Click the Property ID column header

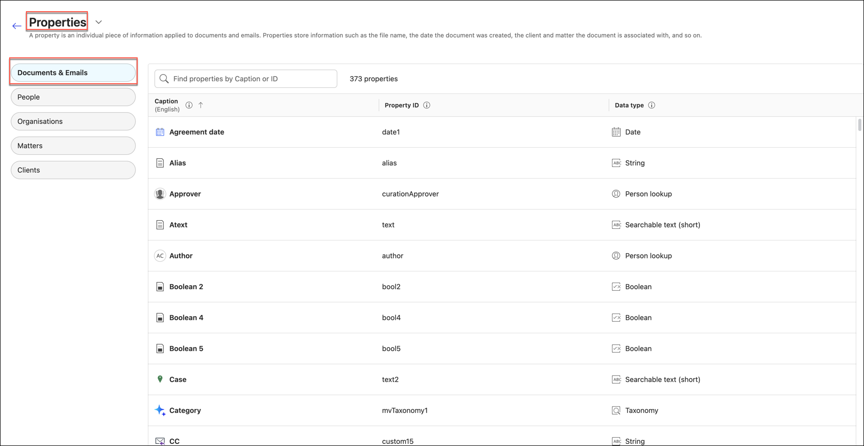click(402, 105)
